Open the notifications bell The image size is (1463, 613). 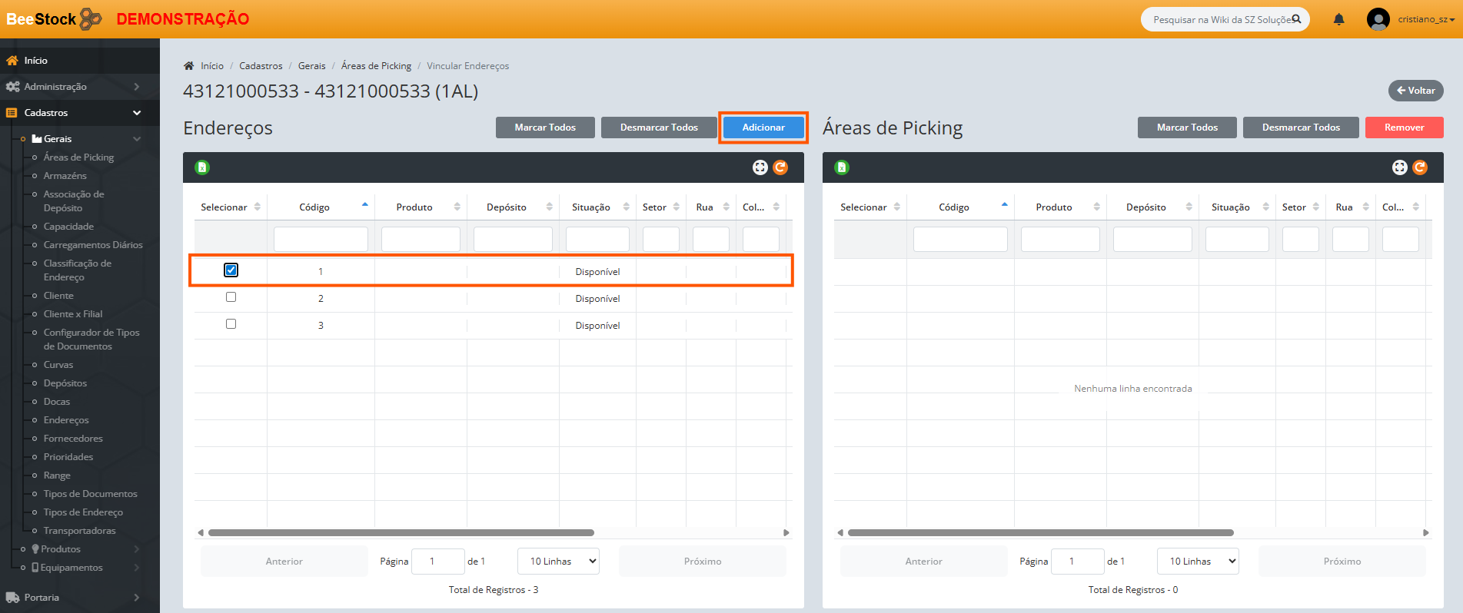(1338, 19)
